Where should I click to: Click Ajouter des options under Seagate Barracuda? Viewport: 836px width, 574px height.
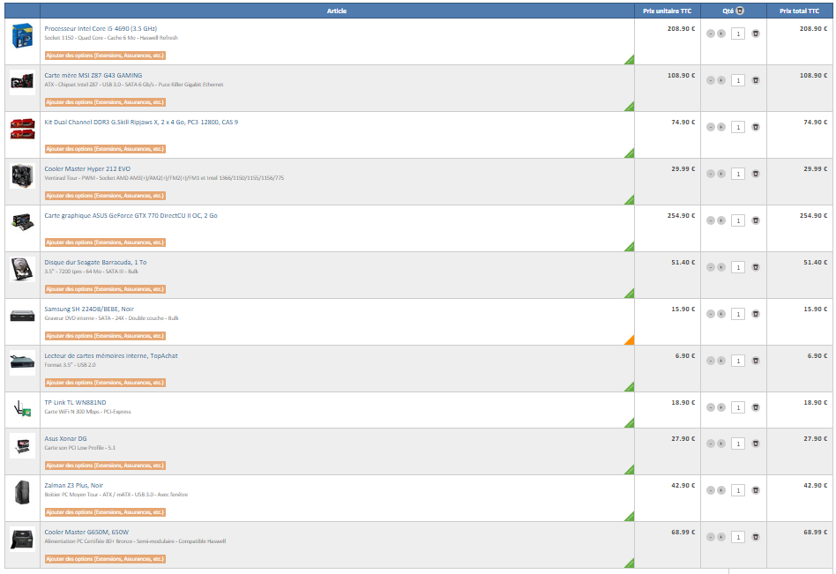coord(105,289)
